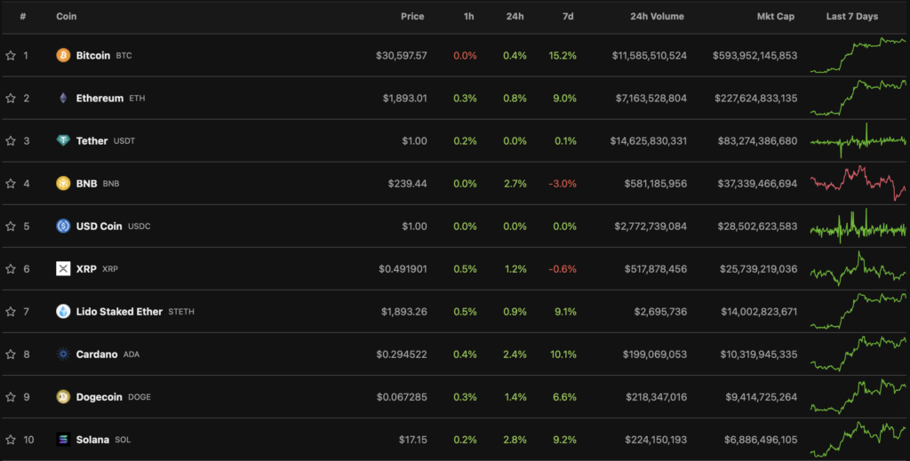Image resolution: width=910 pixels, height=461 pixels.
Task: Toggle the favorite star for Bitcoin
Action: point(11,55)
